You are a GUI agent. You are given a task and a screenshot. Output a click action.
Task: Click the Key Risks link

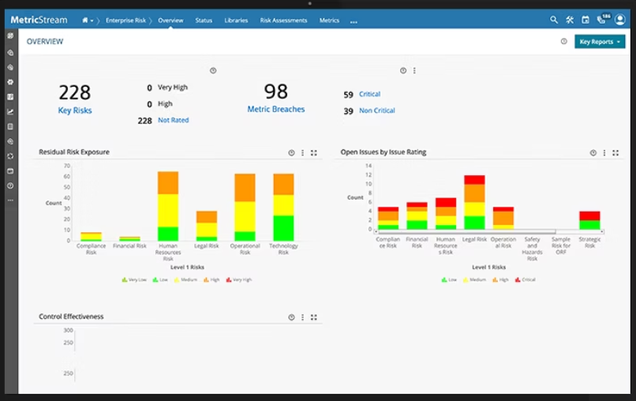[x=75, y=111]
